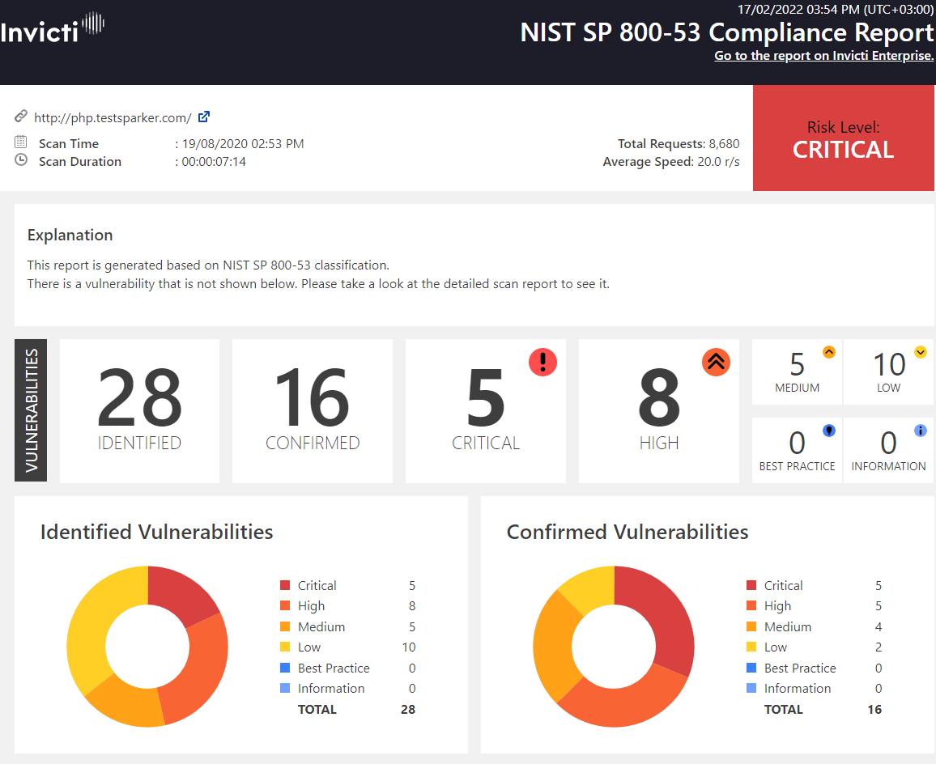This screenshot has width=936, height=764.
Task: Click Medium count 4 in Confirmed legend
Action: [x=878, y=626]
